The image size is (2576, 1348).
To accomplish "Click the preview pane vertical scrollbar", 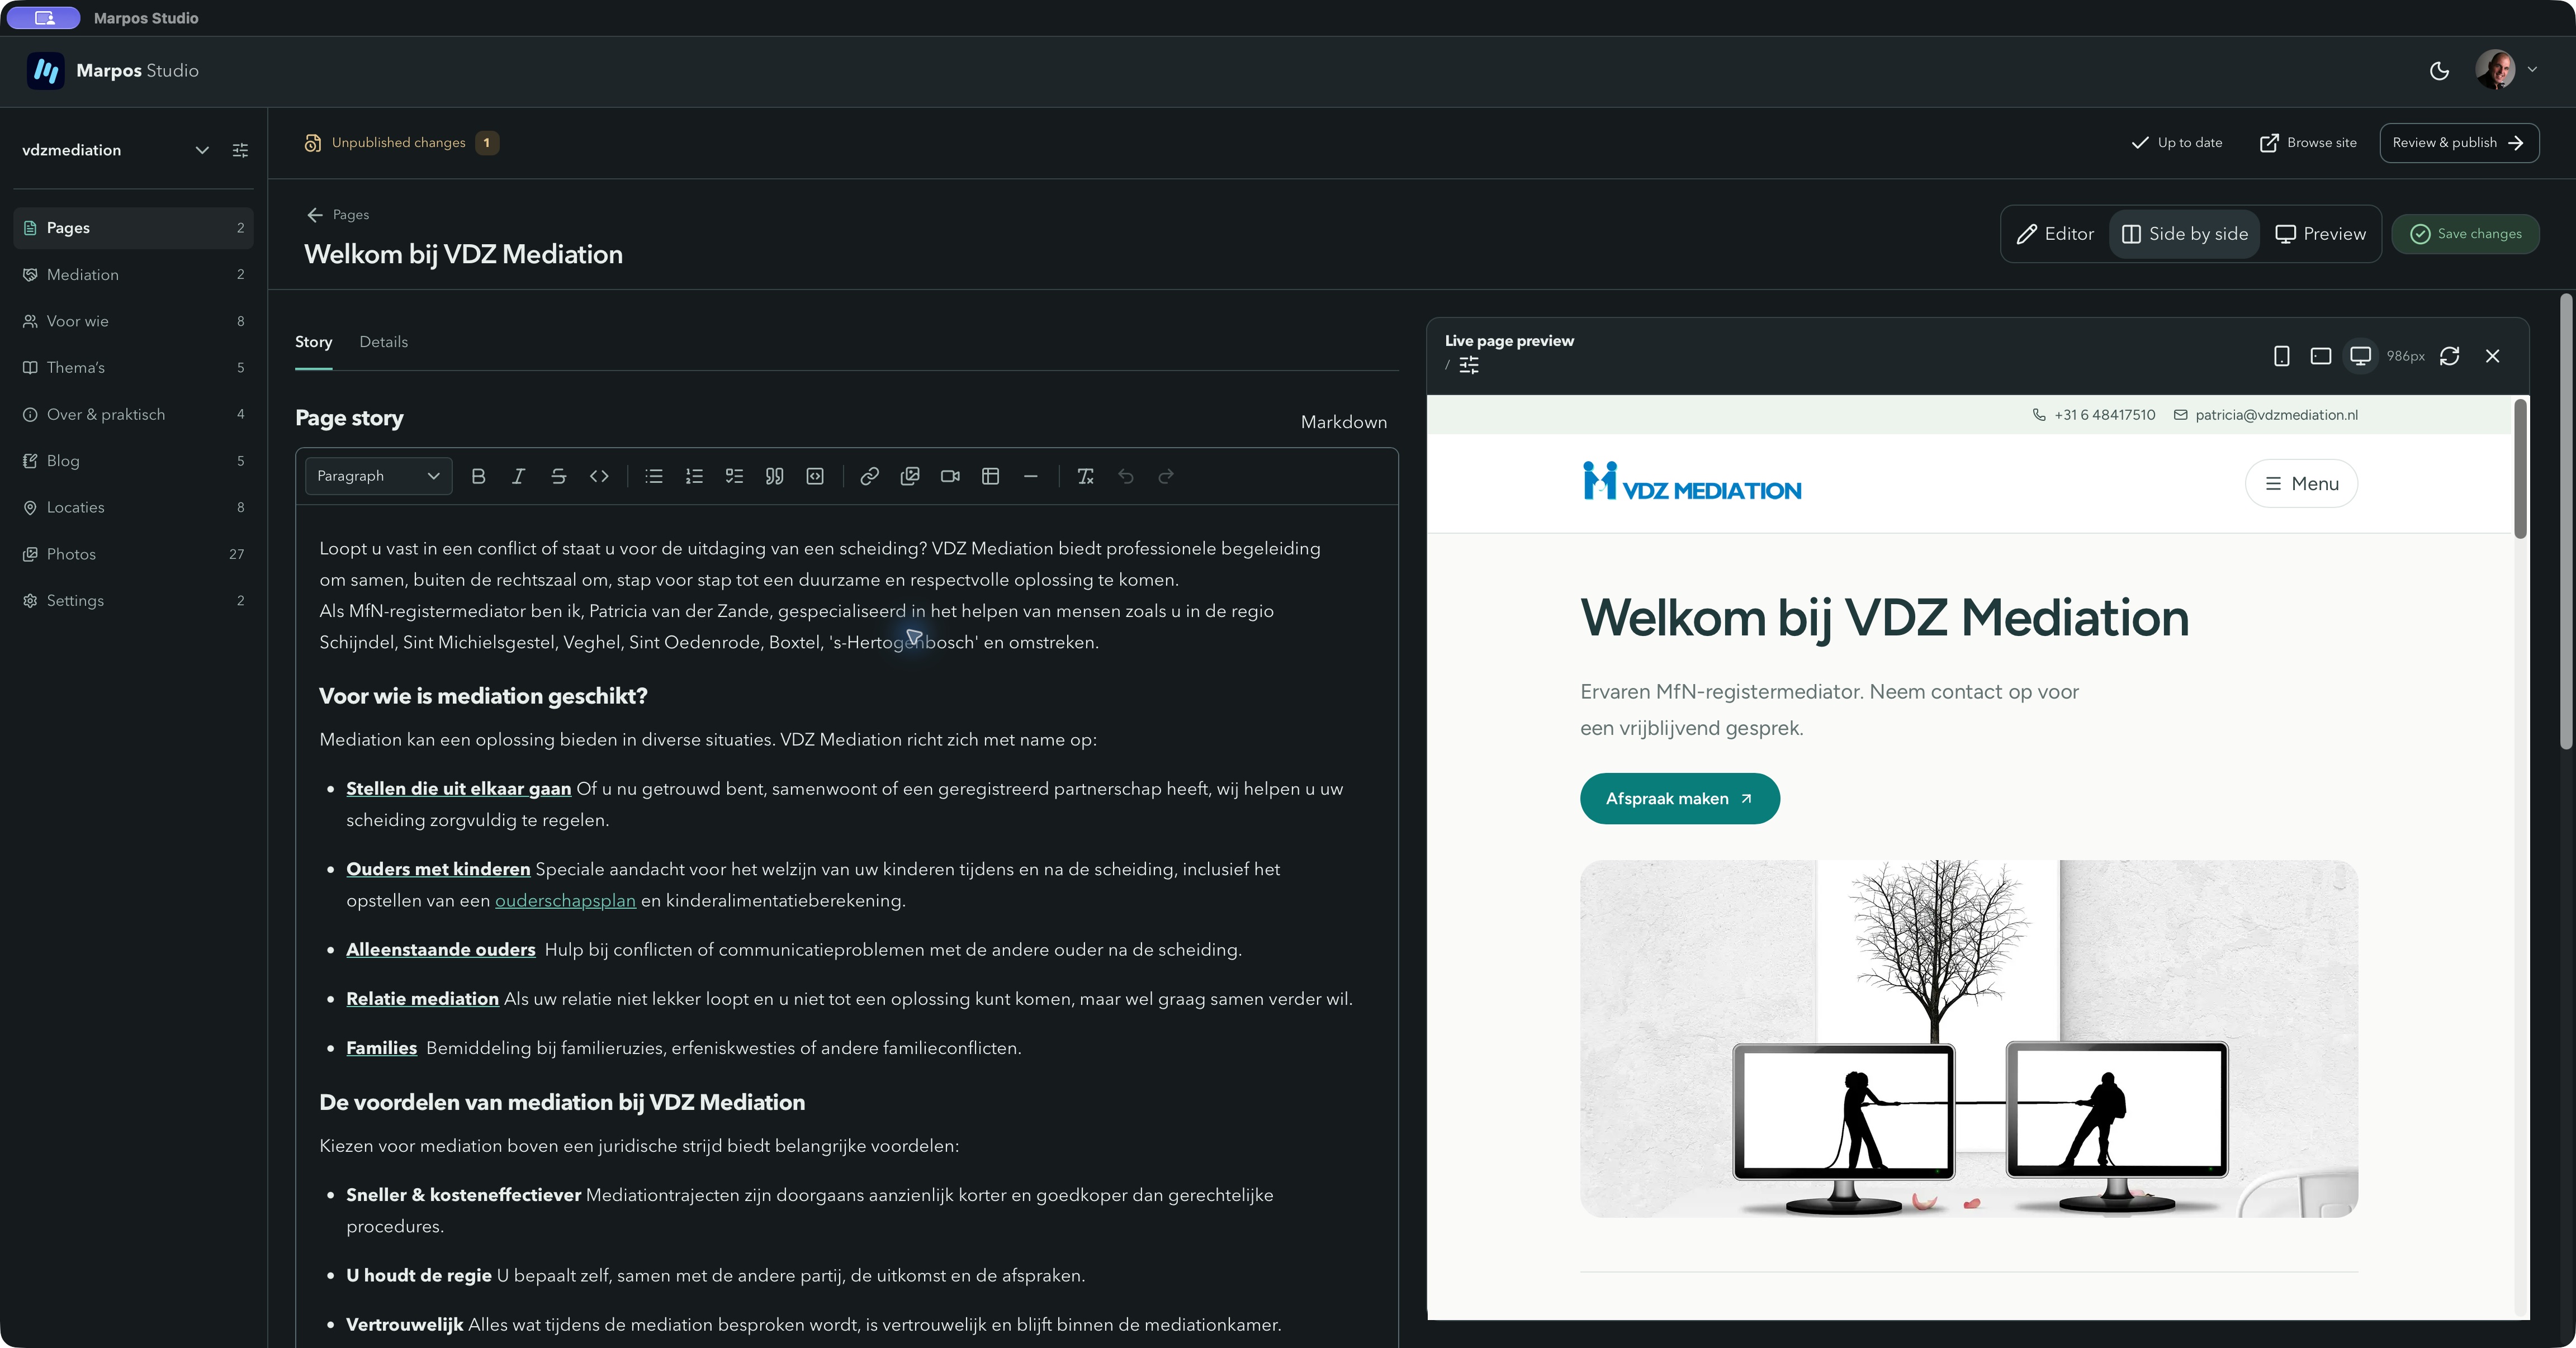I will 2520,468.
